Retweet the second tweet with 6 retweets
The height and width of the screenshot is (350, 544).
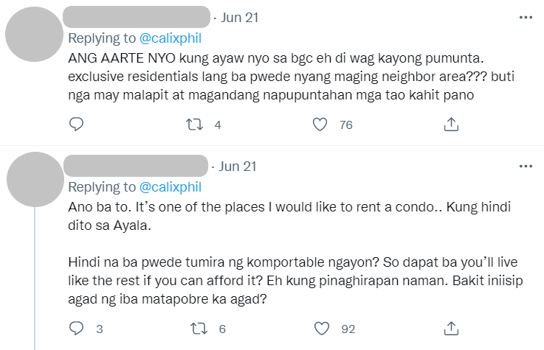tap(199, 328)
